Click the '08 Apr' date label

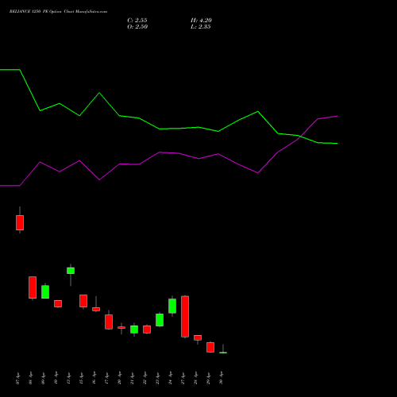tap(31, 378)
